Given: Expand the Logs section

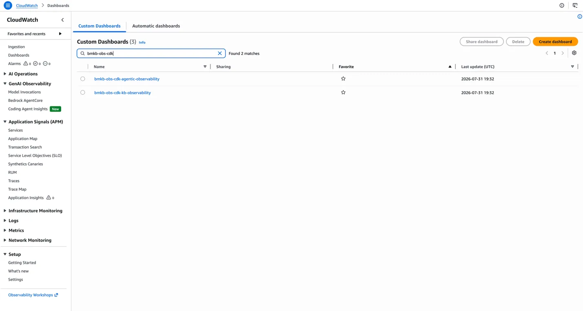Looking at the screenshot, I should click(5, 220).
